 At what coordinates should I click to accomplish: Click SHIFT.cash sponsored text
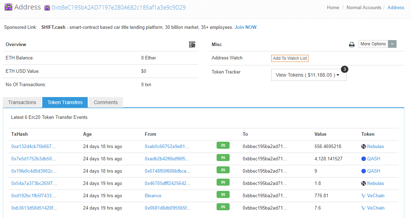click(x=53, y=27)
